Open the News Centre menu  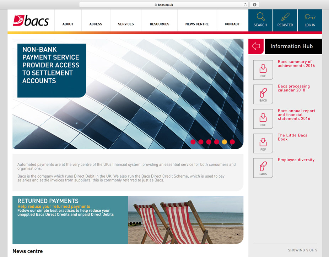point(197,24)
